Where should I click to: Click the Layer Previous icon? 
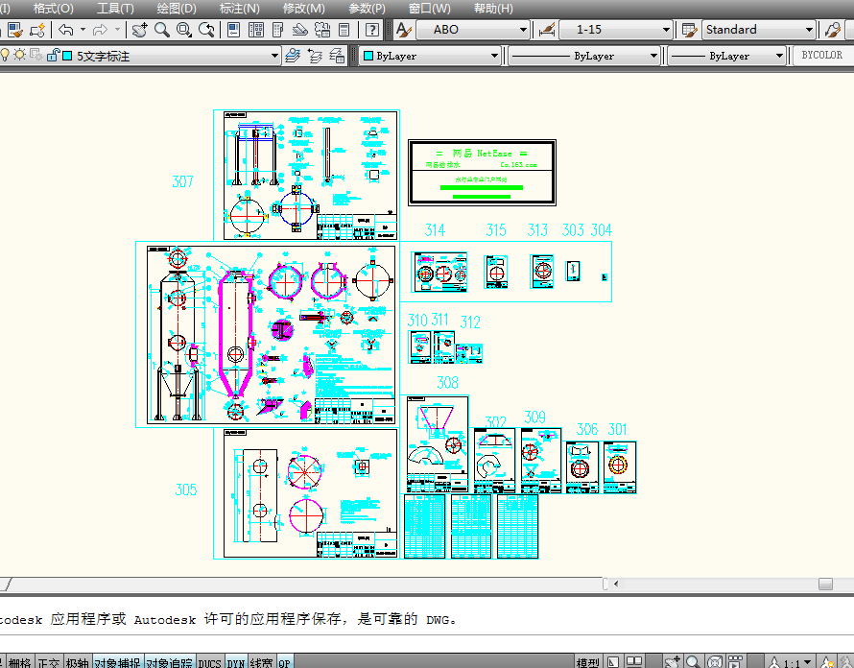tap(315, 56)
